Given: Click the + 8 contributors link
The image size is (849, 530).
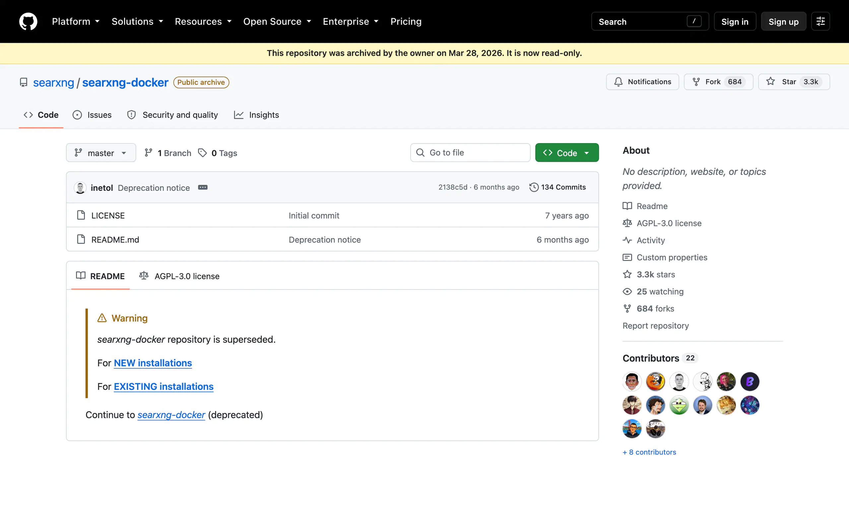Looking at the screenshot, I should tap(649, 452).
